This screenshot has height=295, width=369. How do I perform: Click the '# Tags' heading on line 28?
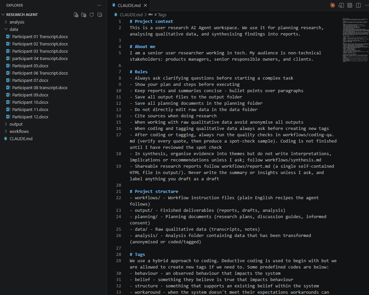point(137,254)
